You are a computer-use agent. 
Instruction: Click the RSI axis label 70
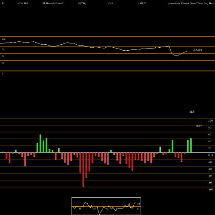click(3, 49)
